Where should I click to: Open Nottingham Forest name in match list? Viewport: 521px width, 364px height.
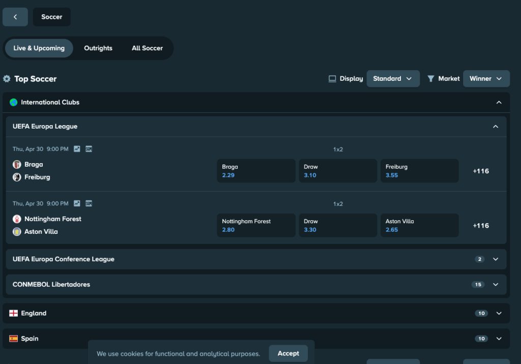coord(53,219)
